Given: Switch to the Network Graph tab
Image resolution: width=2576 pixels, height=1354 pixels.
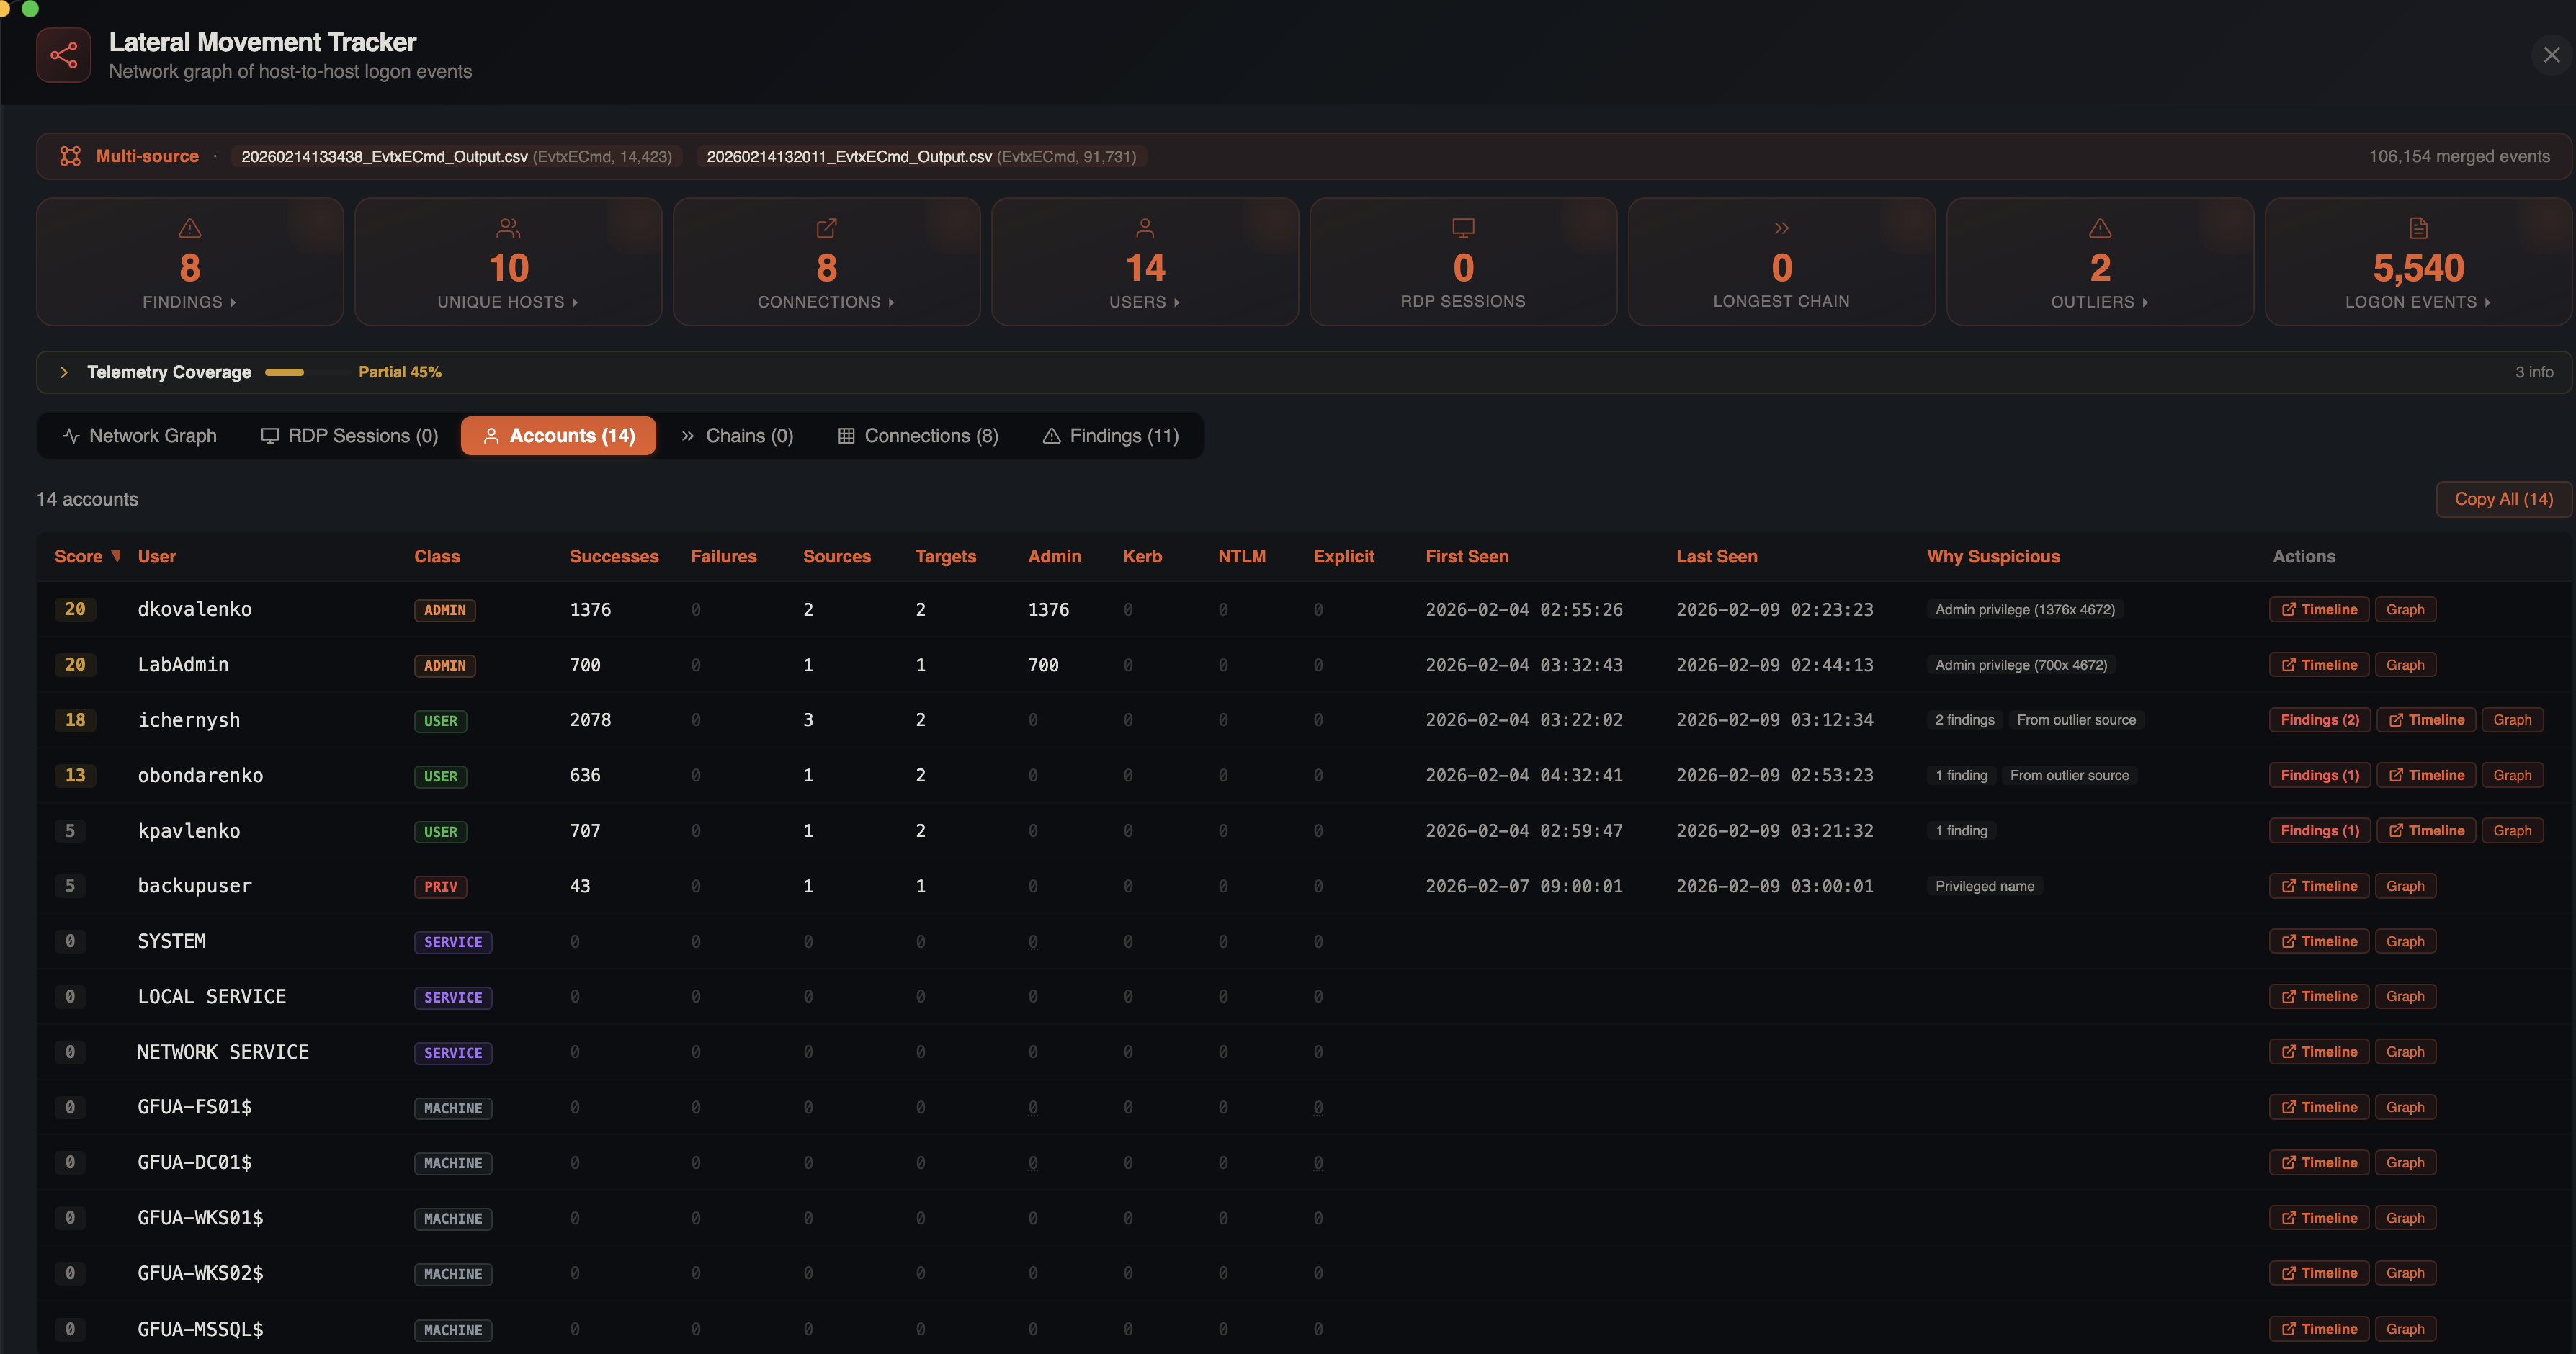Looking at the screenshot, I should pos(140,436).
